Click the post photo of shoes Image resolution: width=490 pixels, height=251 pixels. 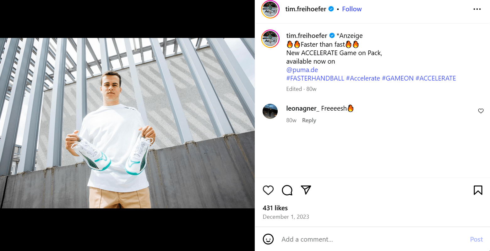127,123
